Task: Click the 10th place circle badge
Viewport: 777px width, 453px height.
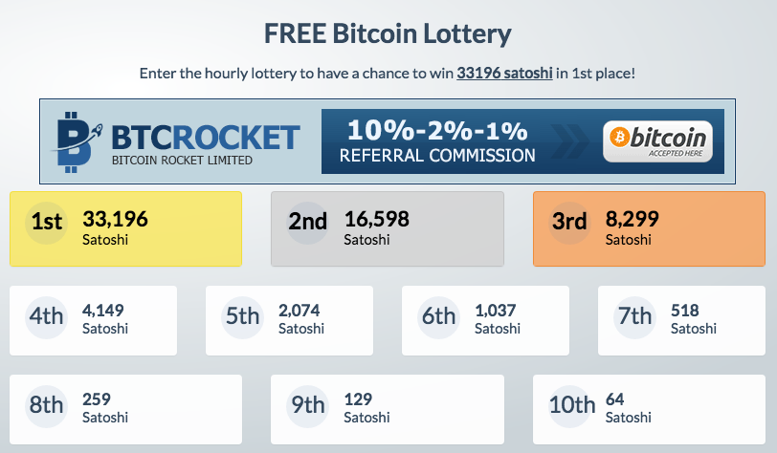Action: pos(572,406)
